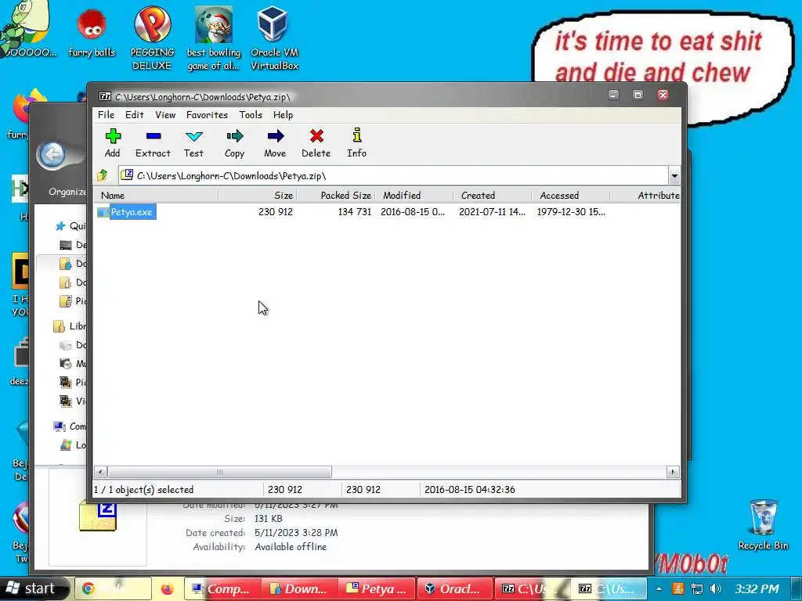Open the View menu
802x601 pixels.
(165, 115)
